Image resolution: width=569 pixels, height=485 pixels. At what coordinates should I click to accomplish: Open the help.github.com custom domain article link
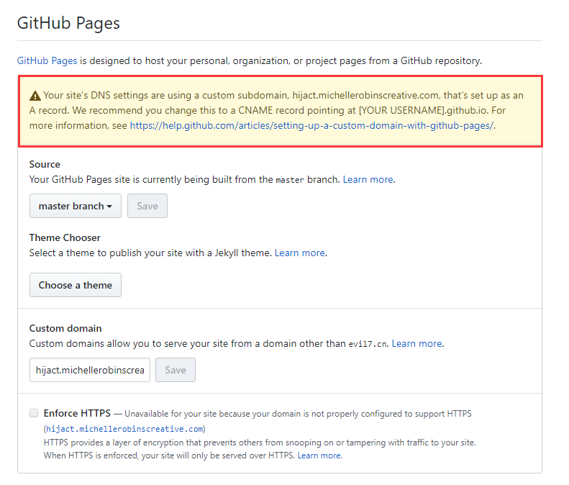coord(311,126)
